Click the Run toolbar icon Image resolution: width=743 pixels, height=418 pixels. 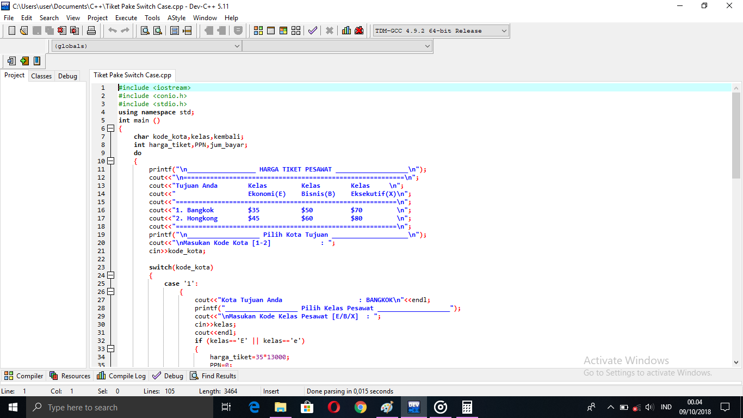pos(271,30)
